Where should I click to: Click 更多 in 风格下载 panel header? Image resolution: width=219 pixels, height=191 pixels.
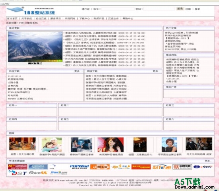click(77, 71)
